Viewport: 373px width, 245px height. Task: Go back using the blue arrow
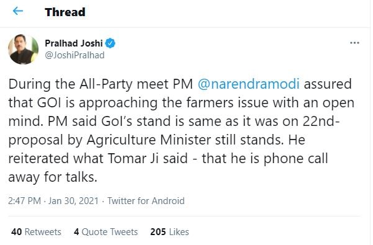(x=18, y=11)
